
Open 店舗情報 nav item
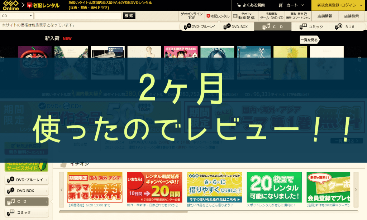click(x=325, y=16)
